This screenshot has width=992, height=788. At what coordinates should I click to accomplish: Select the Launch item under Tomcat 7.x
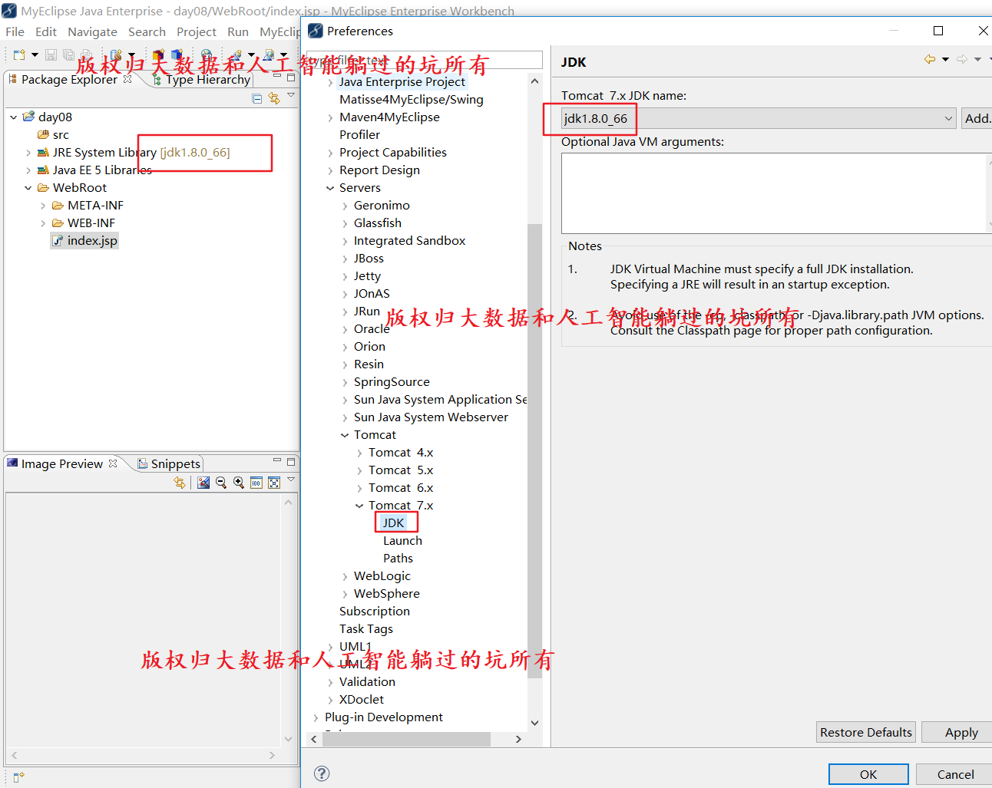(402, 541)
